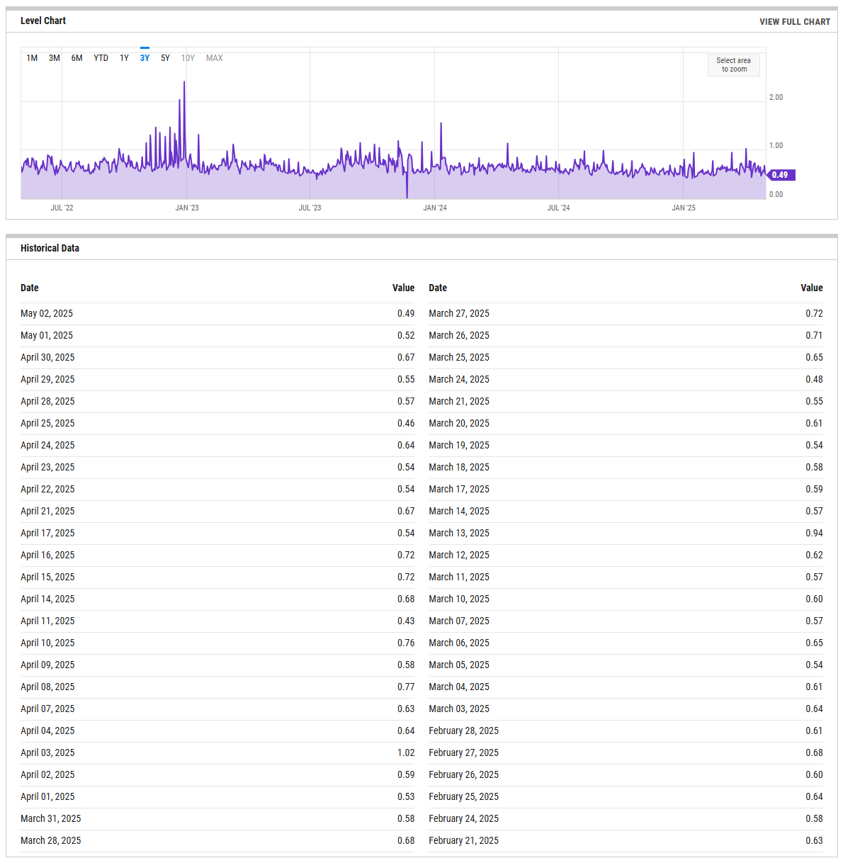Select the March 31, 2025 date
This screenshot has height=863, width=843.
[x=51, y=818]
